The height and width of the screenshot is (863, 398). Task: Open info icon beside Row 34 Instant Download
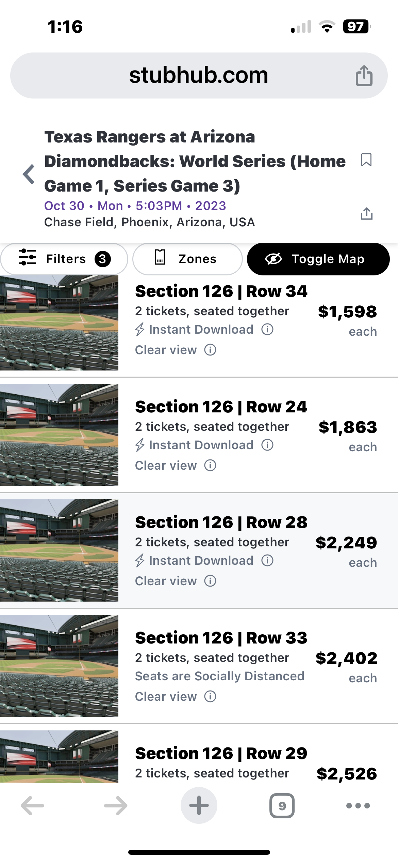tap(267, 330)
